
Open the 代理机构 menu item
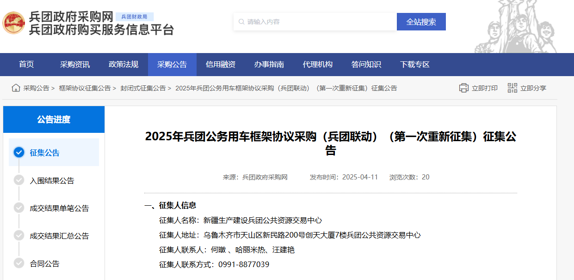[x=319, y=65]
